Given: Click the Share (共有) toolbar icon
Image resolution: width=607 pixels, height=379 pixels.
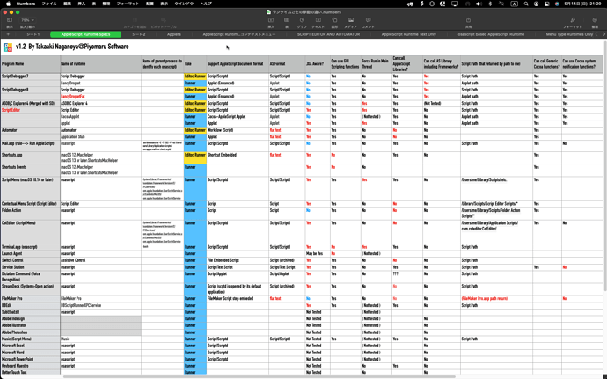Looking at the screenshot, I should tap(468, 20).
